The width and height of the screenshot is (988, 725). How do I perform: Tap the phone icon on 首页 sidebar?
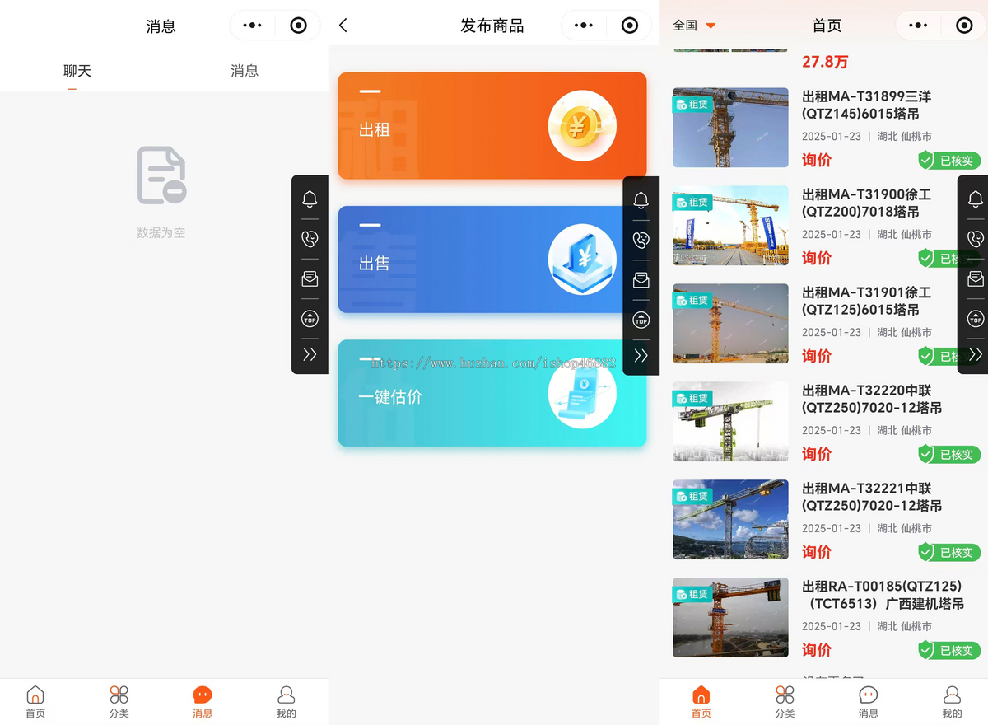975,239
